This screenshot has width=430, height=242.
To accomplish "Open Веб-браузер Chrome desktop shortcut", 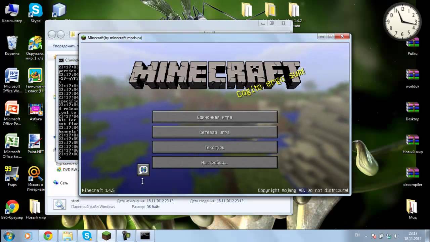I will pyautogui.click(x=12, y=210).
